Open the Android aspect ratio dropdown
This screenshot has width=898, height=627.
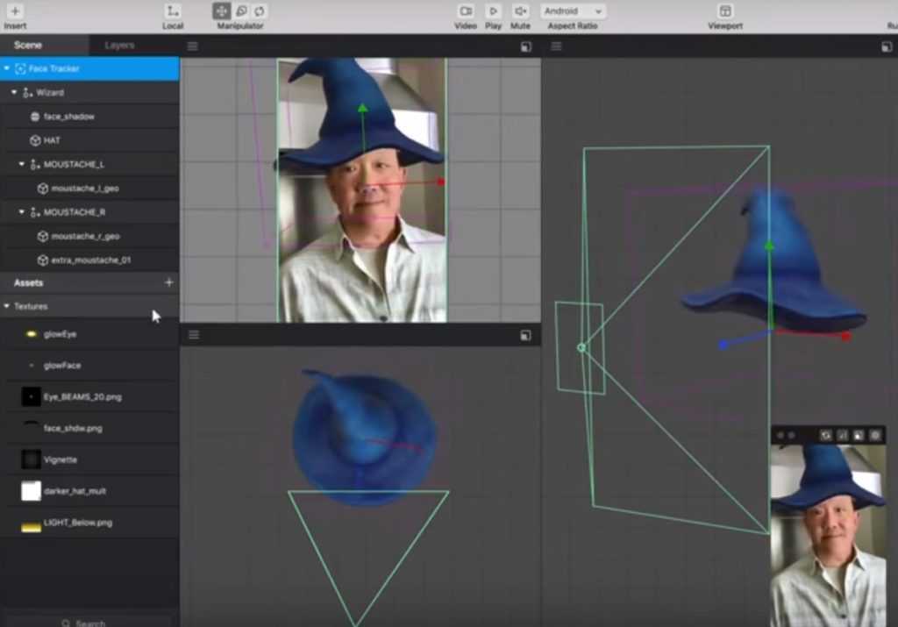pos(573,11)
